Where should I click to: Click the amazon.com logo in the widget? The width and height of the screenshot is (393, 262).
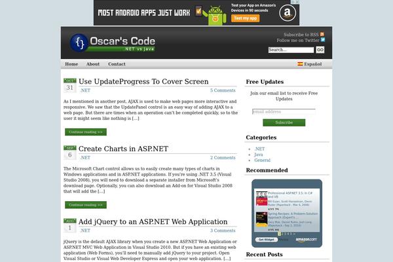pyautogui.click(x=306, y=240)
